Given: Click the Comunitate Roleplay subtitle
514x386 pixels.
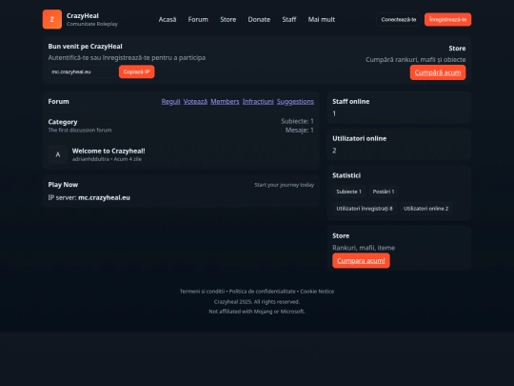Looking at the screenshot, I should (x=92, y=24).
